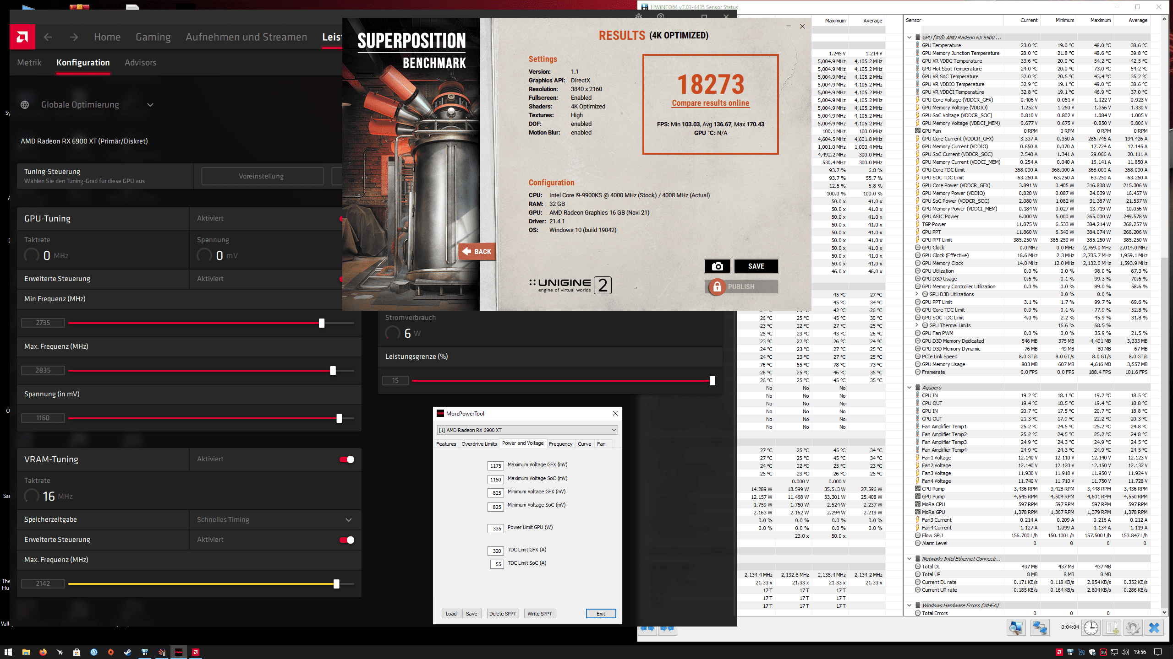Collapse the Windows Hardware Errors (WHEA) group

910,605
